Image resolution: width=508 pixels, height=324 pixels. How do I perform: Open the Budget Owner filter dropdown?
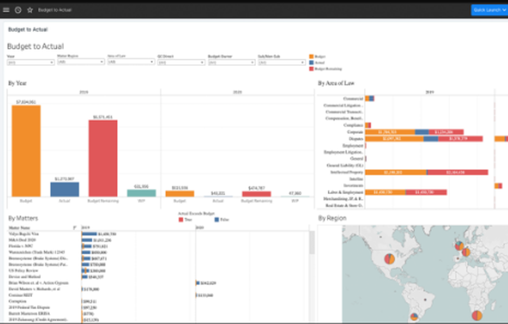(231, 62)
